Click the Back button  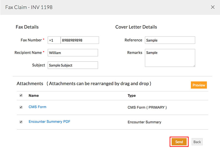197,142
